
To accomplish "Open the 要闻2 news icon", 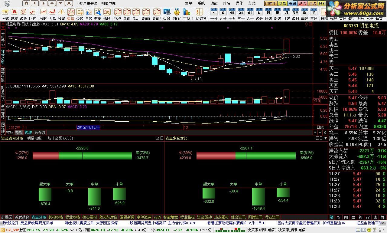I will [x=157, y=14].
